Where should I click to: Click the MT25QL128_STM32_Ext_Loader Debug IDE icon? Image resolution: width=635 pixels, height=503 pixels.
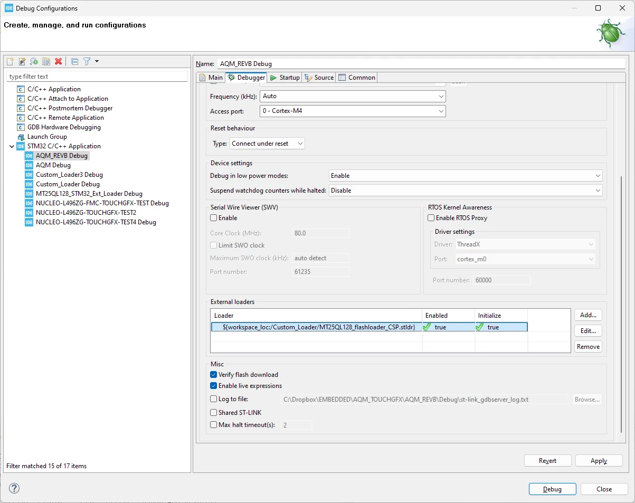29,194
